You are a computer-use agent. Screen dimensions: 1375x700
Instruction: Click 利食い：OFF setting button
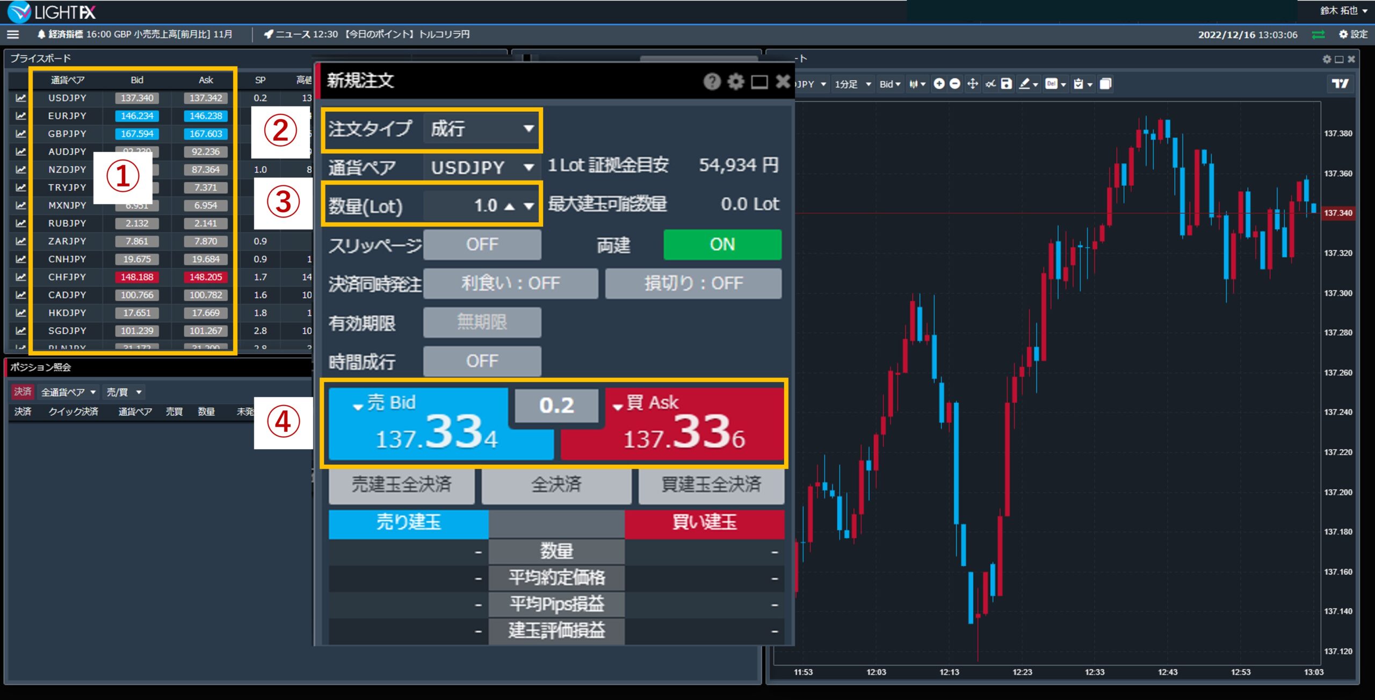pyautogui.click(x=510, y=283)
